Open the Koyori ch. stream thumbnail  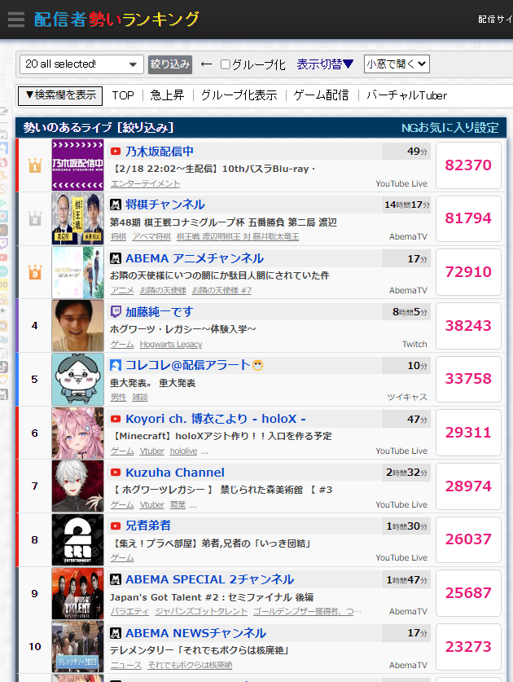pos(78,433)
